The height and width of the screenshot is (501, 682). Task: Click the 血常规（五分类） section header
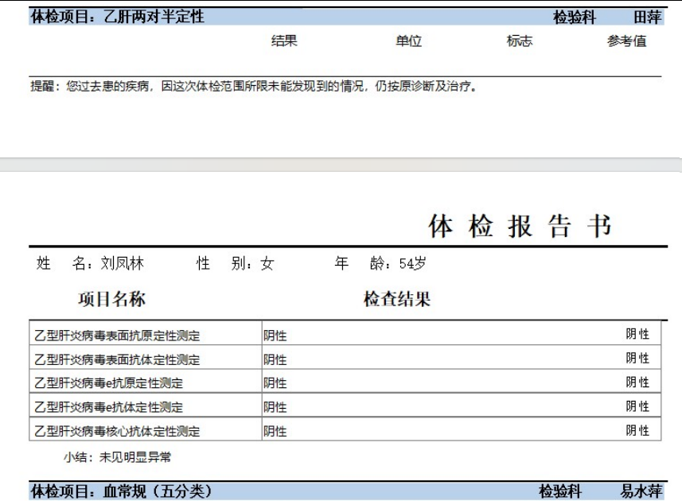[121, 492]
